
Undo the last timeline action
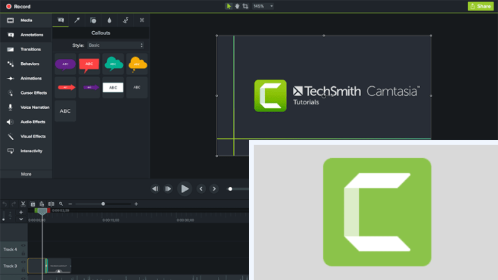tap(5, 204)
